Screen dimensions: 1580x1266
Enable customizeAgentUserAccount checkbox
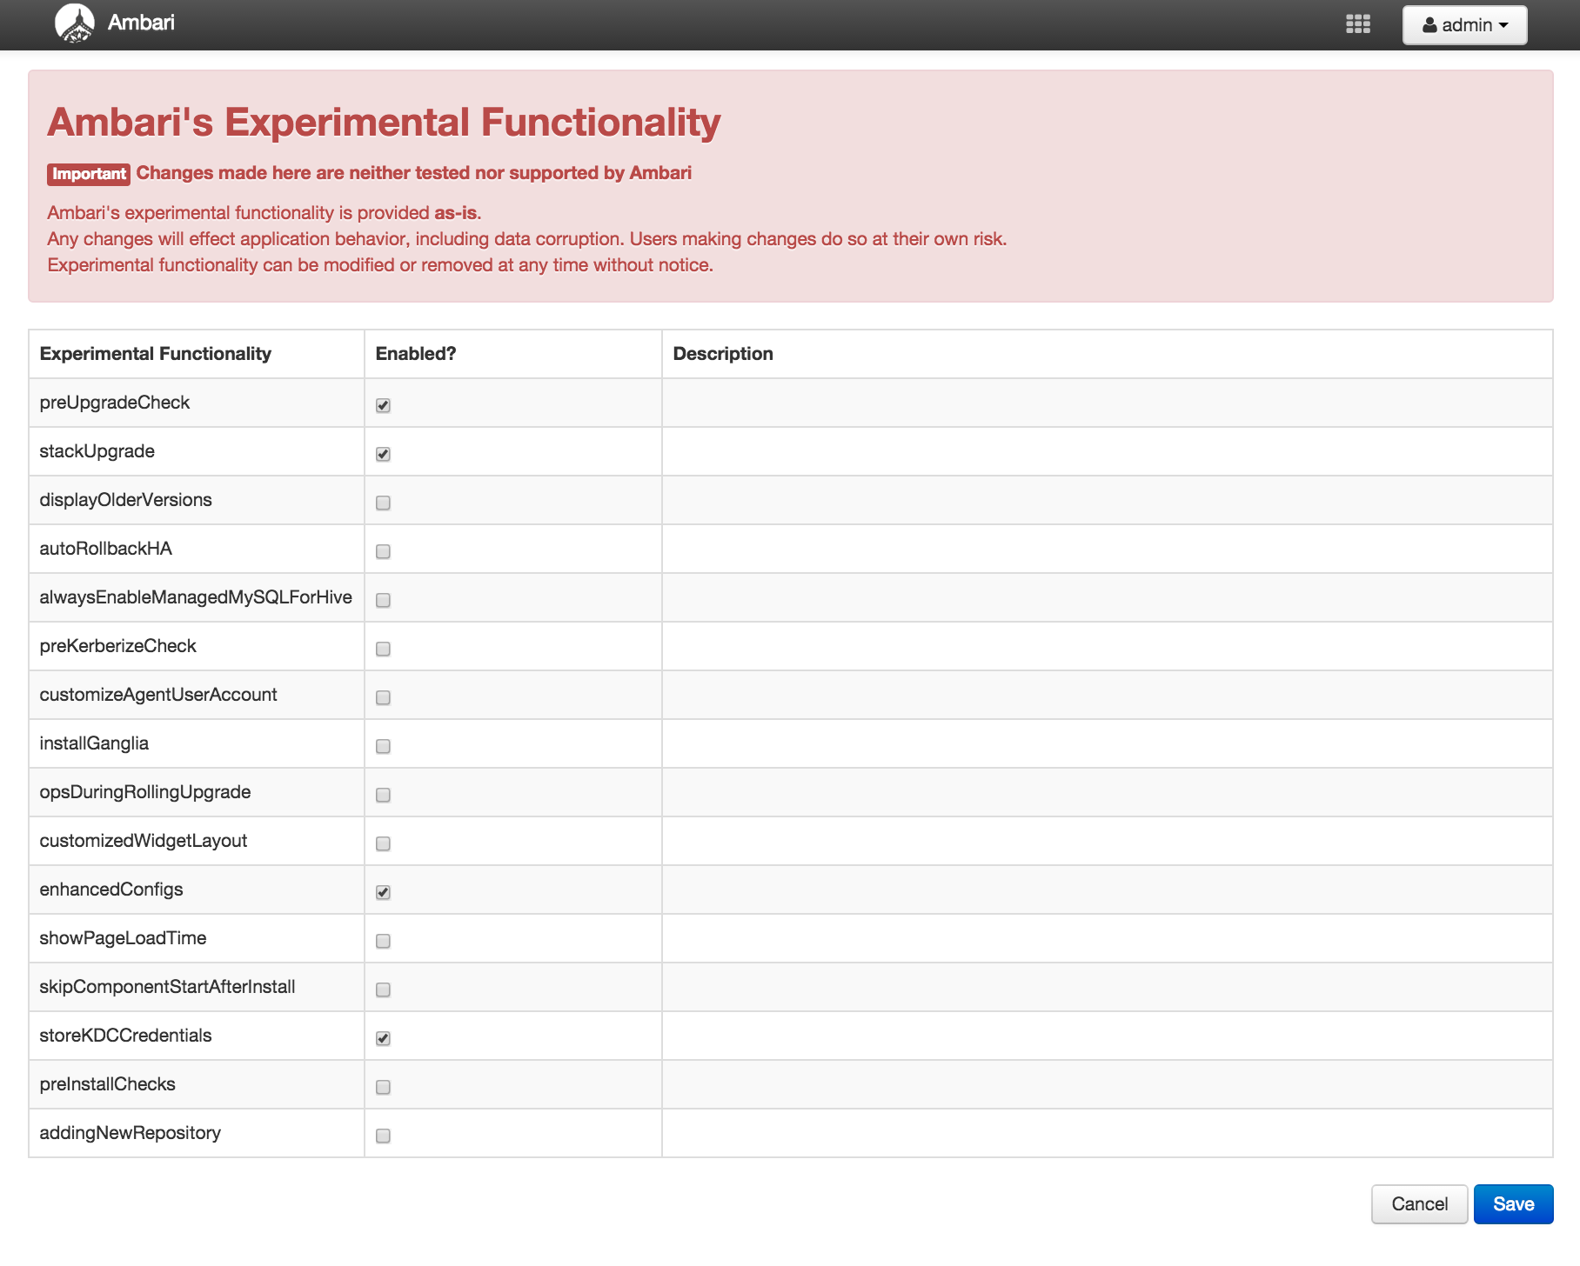click(x=383, y=697)
